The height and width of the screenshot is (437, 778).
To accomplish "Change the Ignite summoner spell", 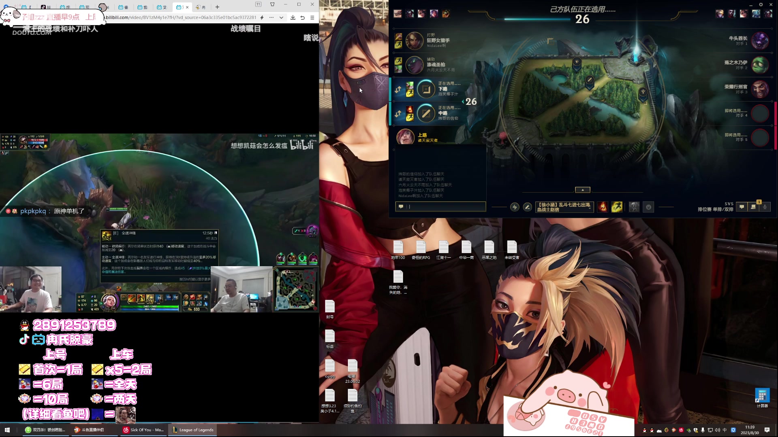I will click(603, 207).
